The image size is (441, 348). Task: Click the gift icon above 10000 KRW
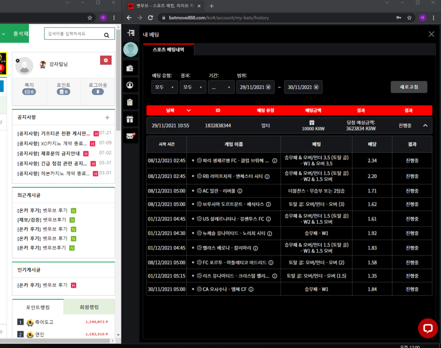312,123
